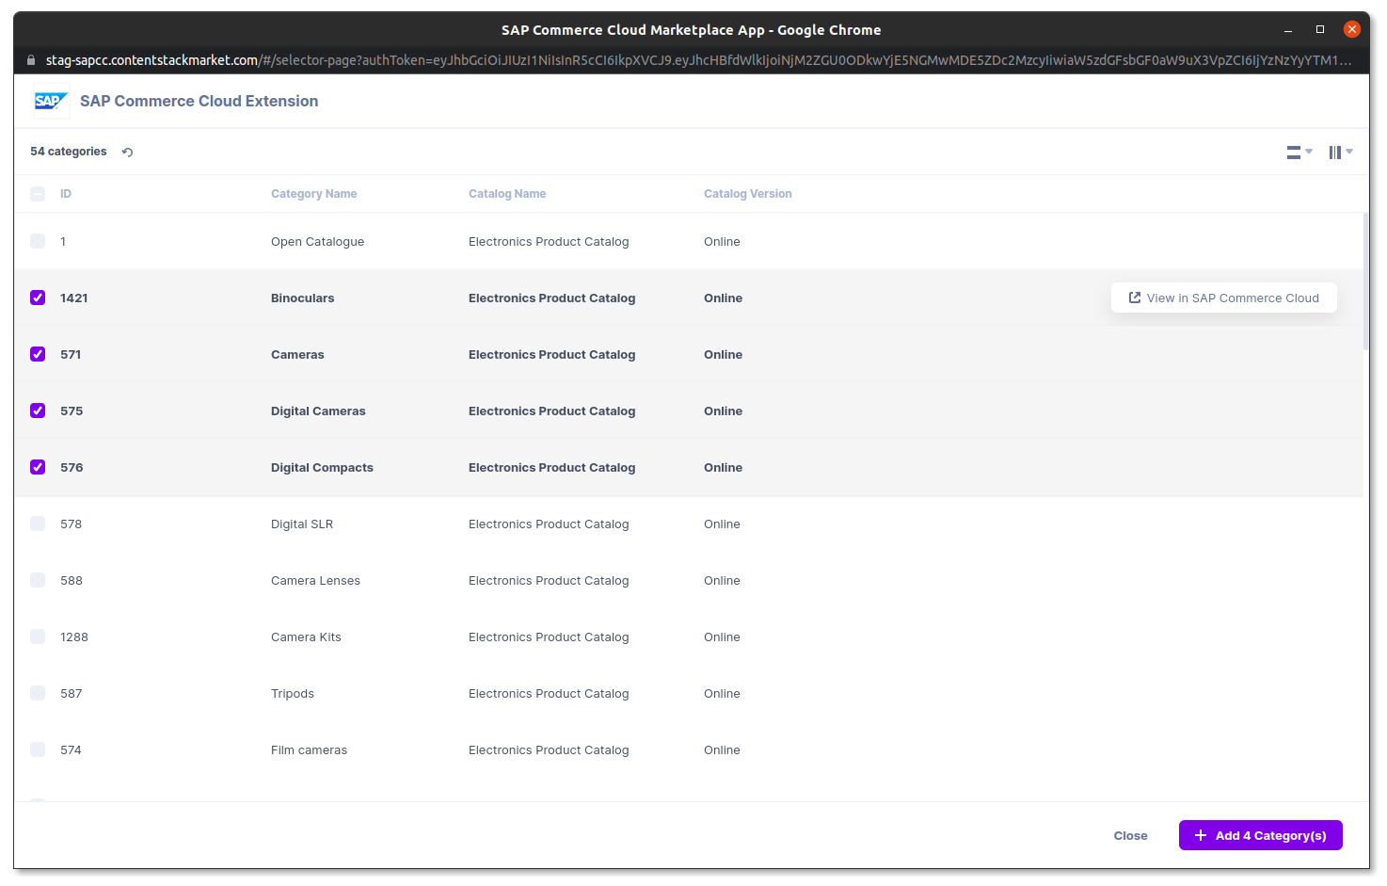
Task: Click ID 571 cell
Action: [x=71, y=354]
